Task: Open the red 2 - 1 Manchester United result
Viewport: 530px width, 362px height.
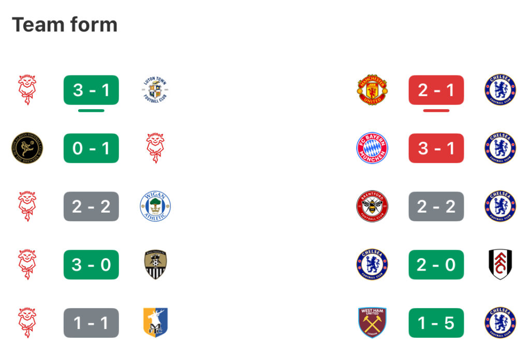Action: [436, 90]
